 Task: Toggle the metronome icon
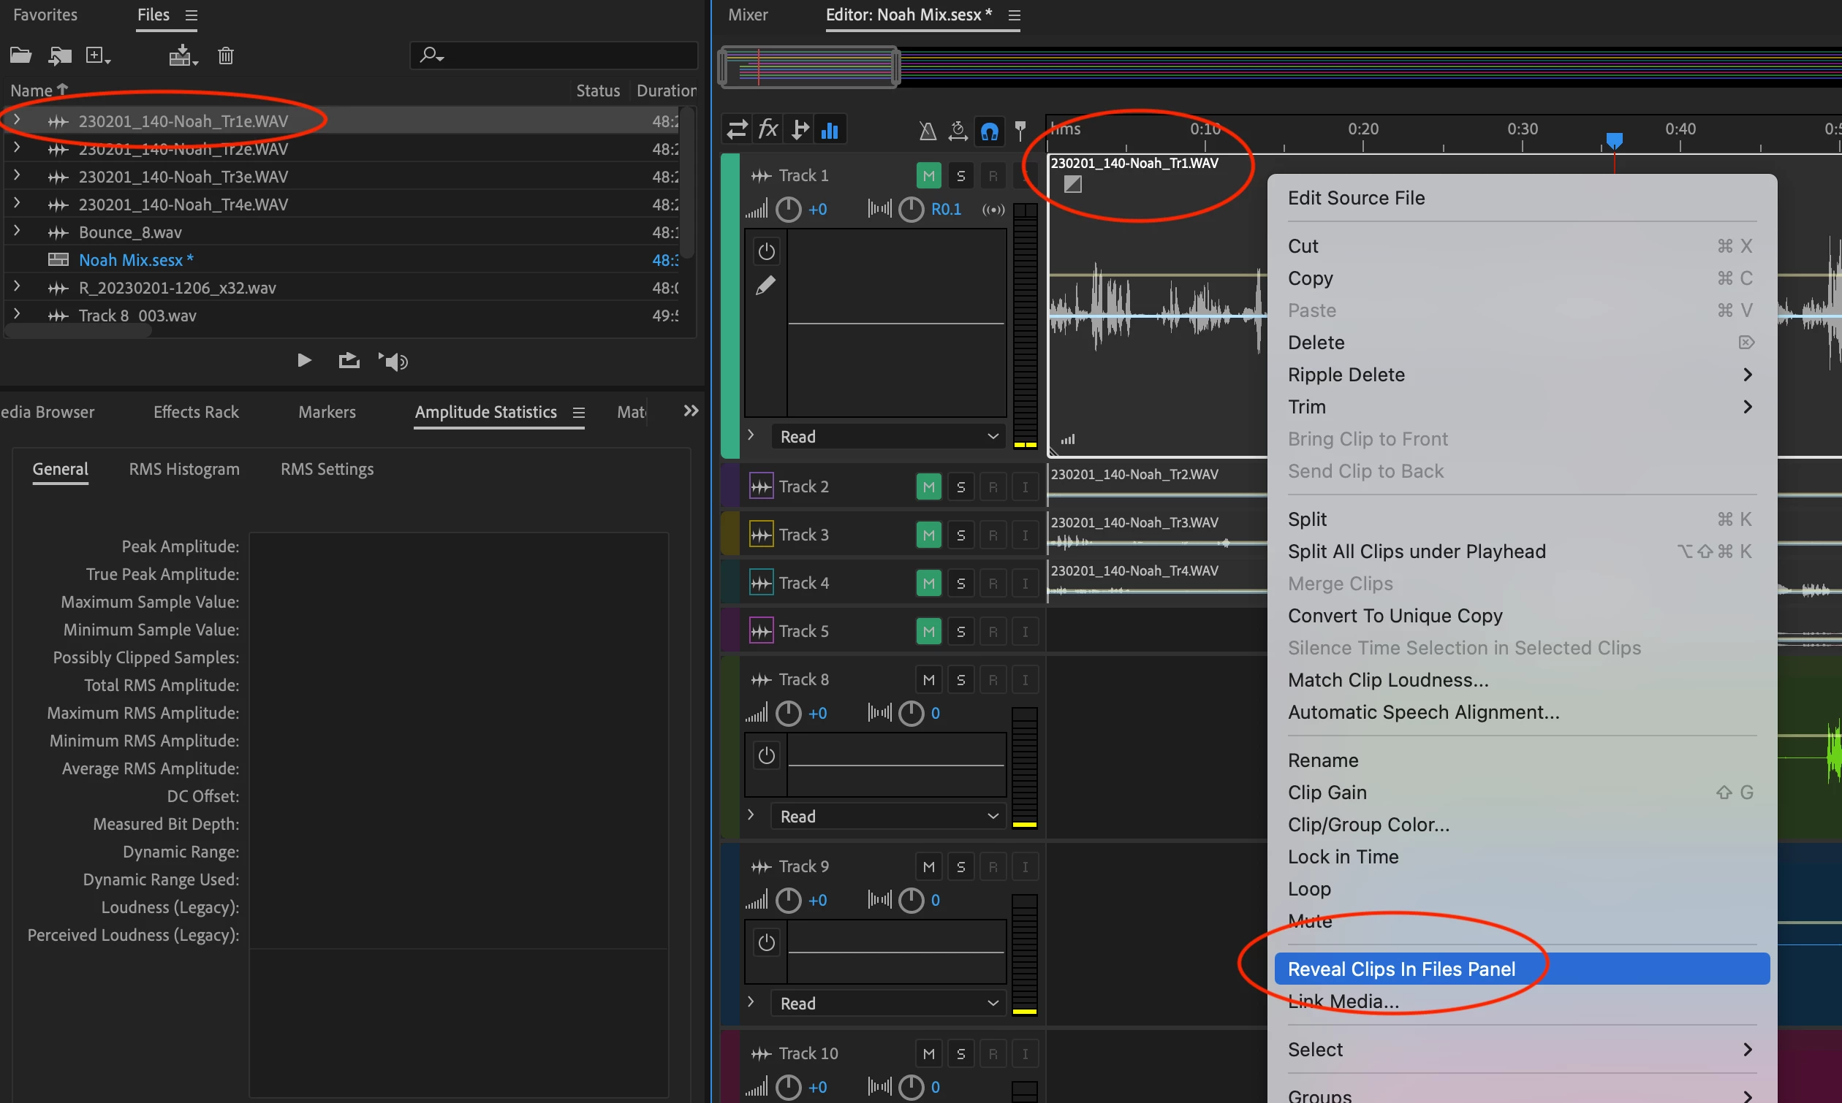pyautogui.click(x=927, y=130)
